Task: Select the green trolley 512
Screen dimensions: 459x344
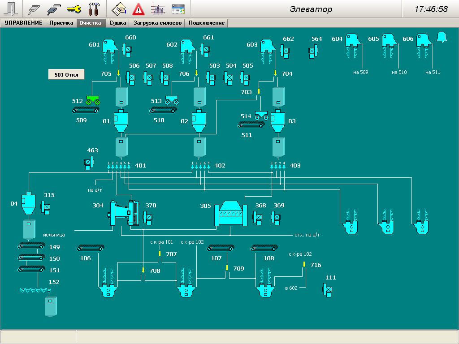Action: pyautogui.click(x=93, y=100)
